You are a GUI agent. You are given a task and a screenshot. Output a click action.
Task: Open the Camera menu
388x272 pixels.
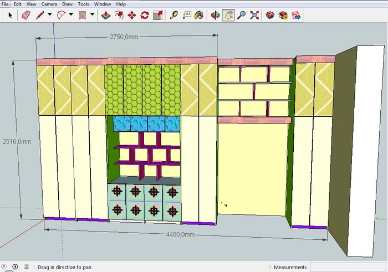(48, 4)
